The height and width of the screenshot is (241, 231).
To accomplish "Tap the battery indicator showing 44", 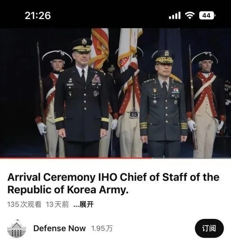I will point(207,16).
